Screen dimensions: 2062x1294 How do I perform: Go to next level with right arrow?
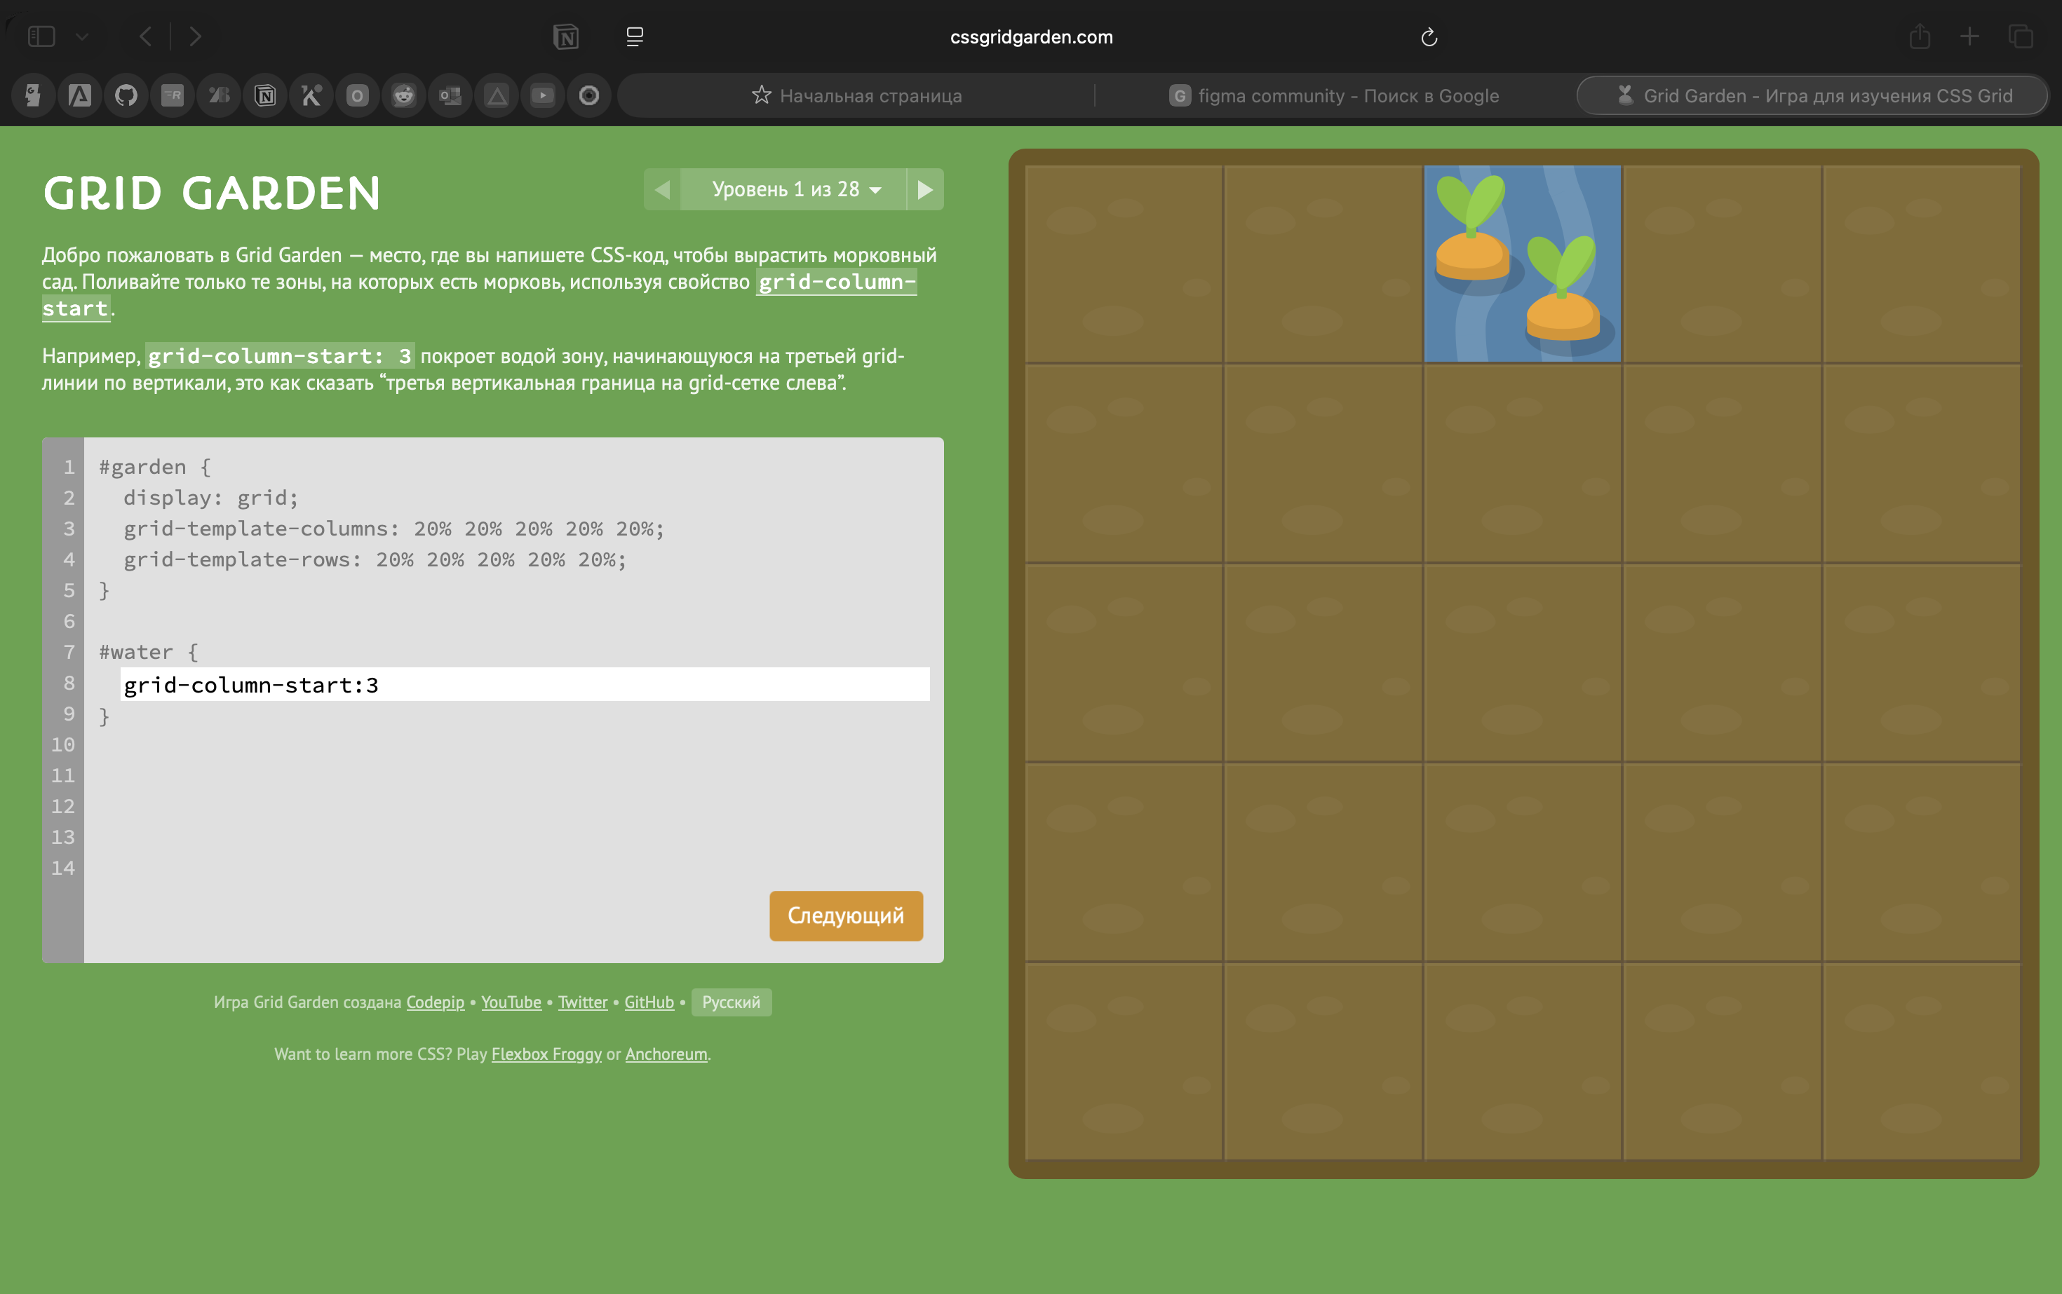925,189
